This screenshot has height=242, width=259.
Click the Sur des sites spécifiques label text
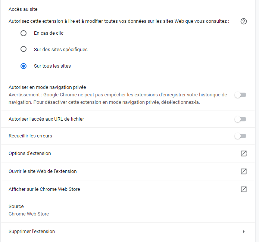coord(61,49)
